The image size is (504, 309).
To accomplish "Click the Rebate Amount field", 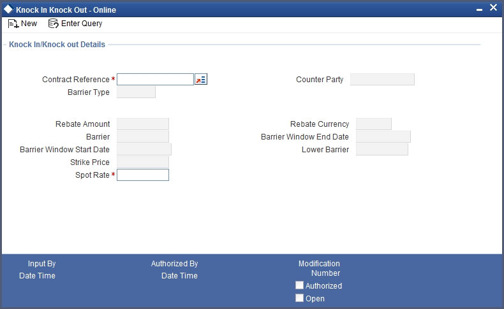I will (143, 124).
